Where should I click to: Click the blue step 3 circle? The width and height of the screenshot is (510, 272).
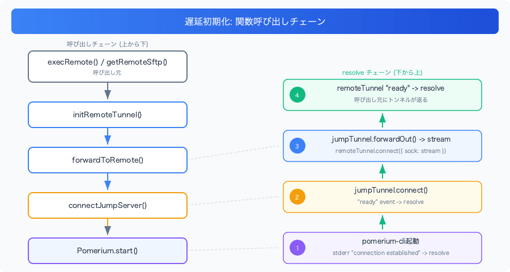tap(297, 146)
